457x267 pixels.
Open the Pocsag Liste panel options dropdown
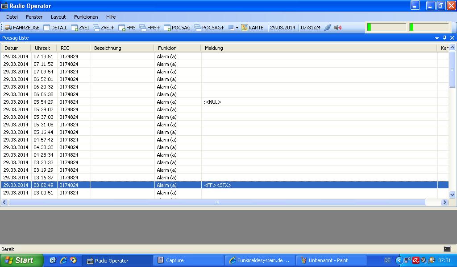(x=437, y=38)
